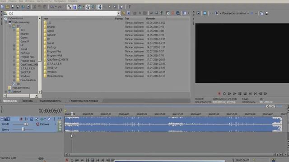Save the project with the floppy icon

(x=13, y=7)
